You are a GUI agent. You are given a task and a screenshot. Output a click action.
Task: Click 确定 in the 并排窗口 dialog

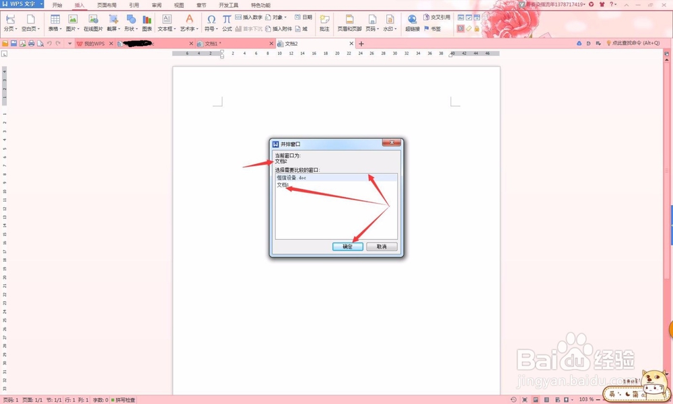tap(348, 247)
